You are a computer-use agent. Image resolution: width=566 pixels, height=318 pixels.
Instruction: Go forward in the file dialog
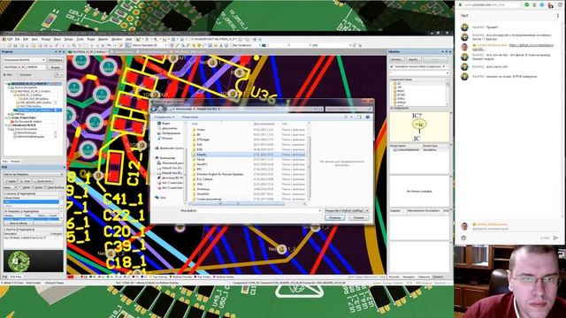[161, 109]
